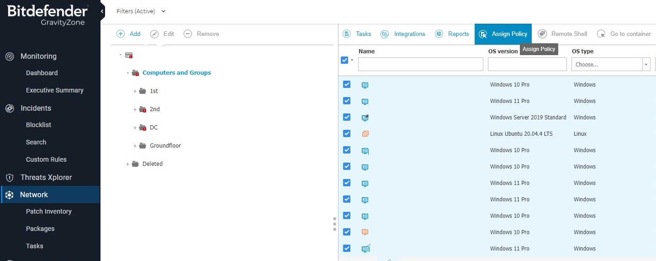Click the Reports pie chart icon

[x=439, y=34]
